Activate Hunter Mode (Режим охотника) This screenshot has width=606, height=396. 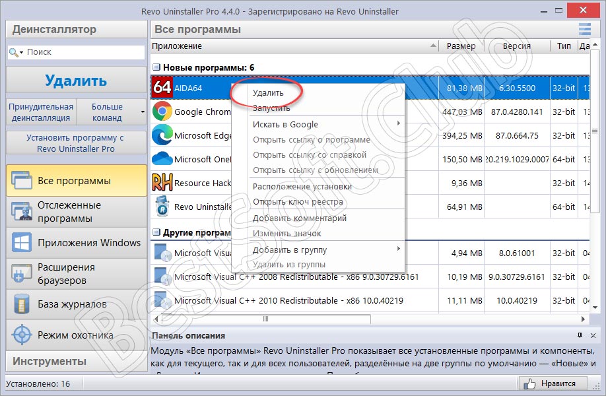point(77,335)
